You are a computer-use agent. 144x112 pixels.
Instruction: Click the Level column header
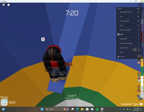tap(138, 9)
